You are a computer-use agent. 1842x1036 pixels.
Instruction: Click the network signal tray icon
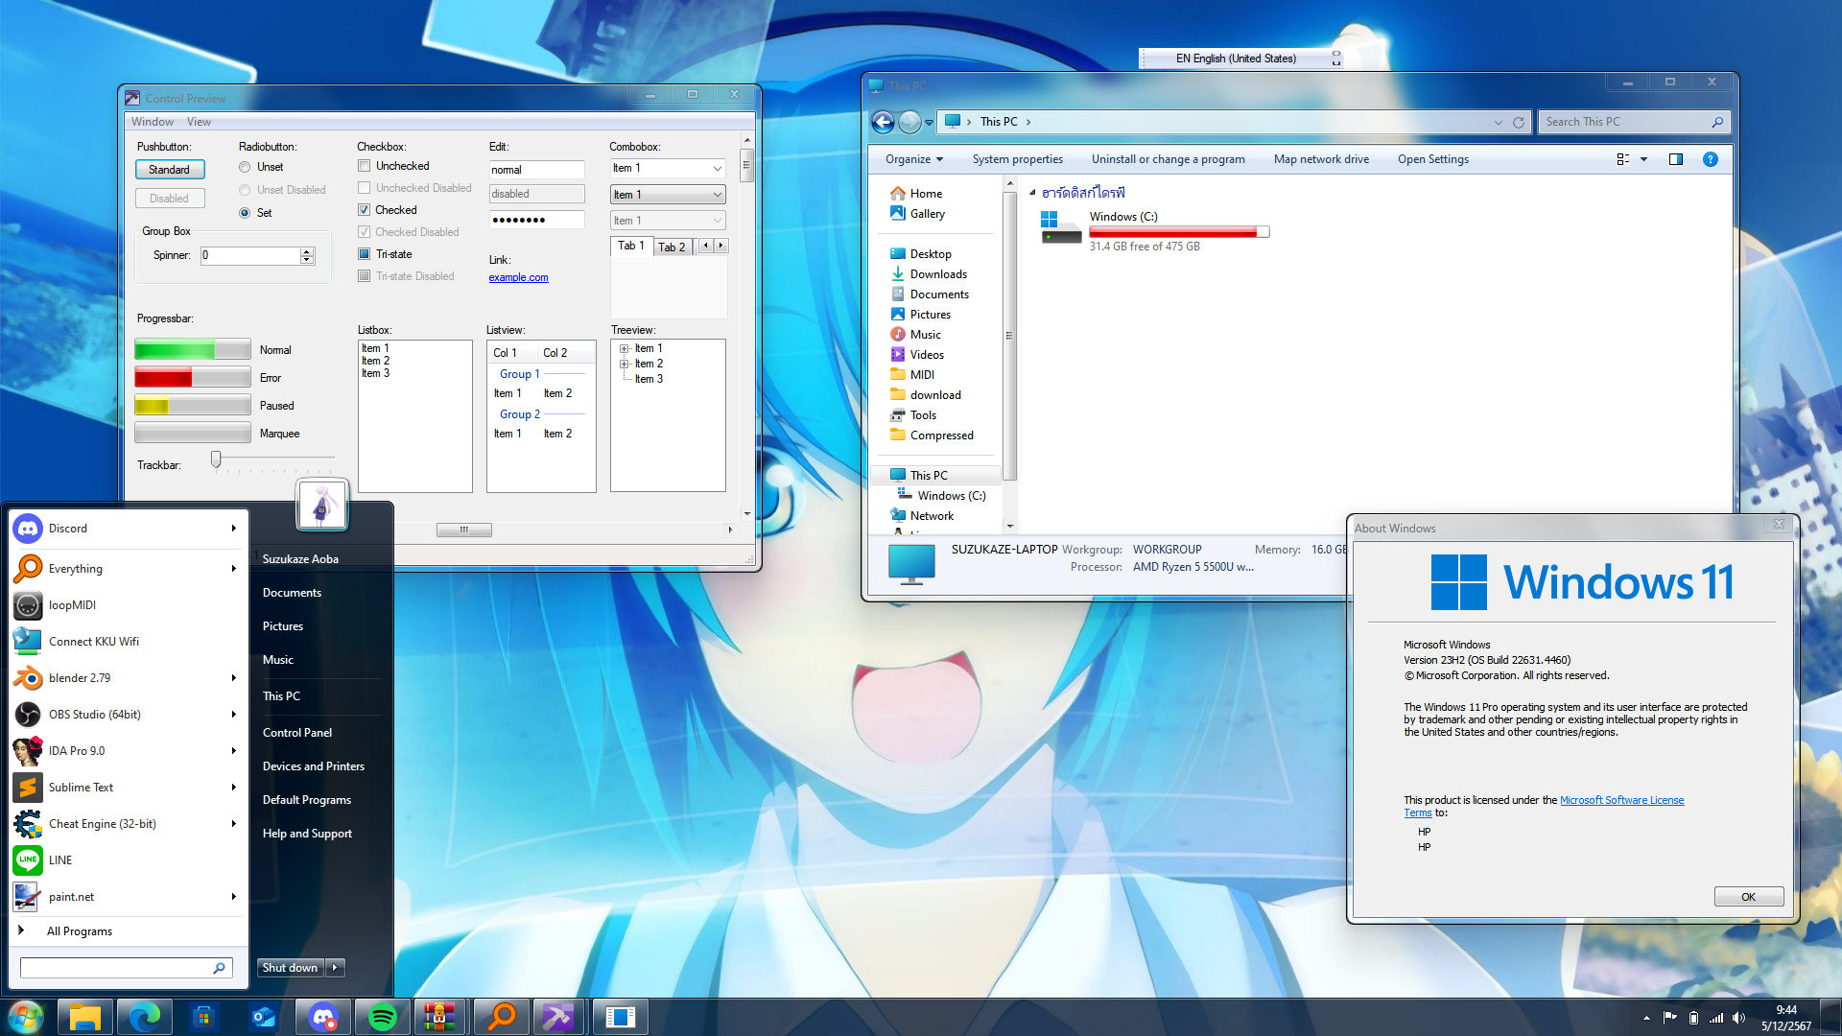click(x=1716, y=1018)
